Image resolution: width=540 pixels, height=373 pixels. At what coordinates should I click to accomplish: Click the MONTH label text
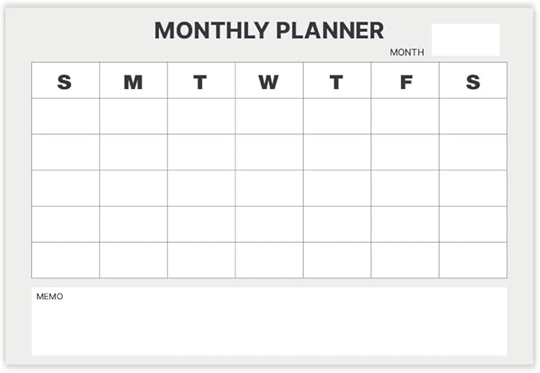[406, 52]
